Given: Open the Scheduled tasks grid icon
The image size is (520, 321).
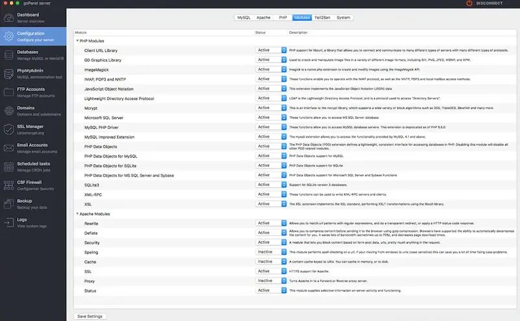Looking at the screenshot, I should (x=9, y=166).
